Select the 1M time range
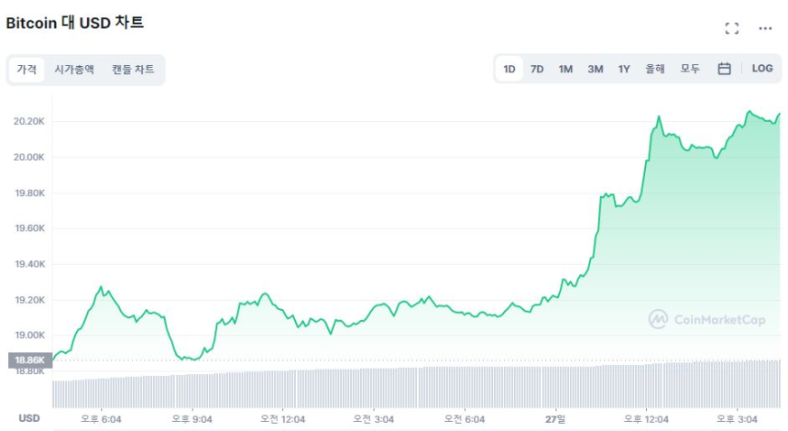788x431 pixels. point(565,69)
